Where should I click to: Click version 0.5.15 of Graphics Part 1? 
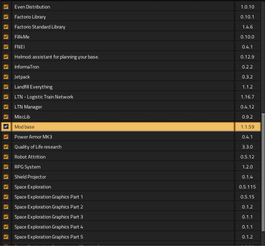[x=248, y=196]
